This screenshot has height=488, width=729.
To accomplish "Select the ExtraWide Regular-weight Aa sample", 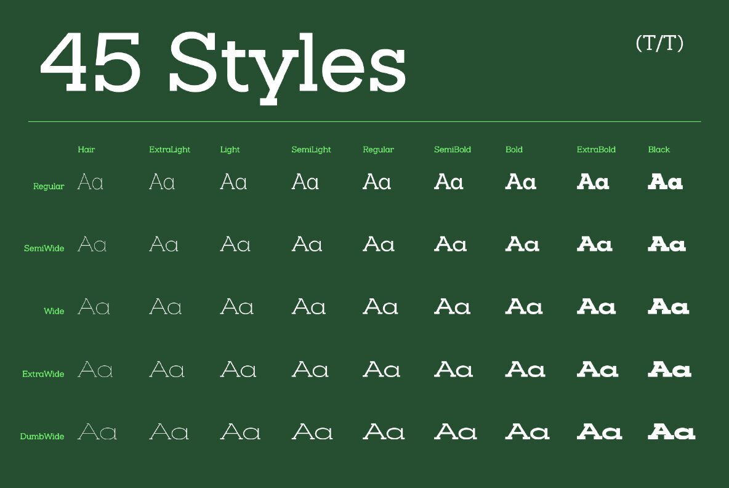I will click(381, 370).
